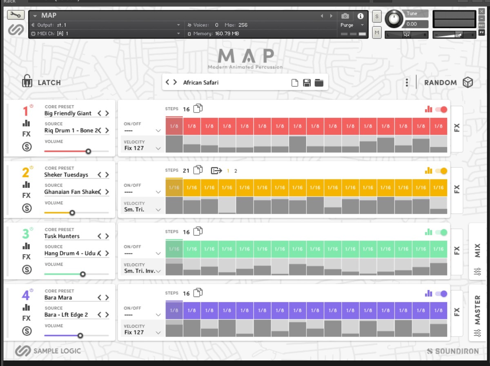
Task: Click the Random dice icon
Action: click(468, 82)
